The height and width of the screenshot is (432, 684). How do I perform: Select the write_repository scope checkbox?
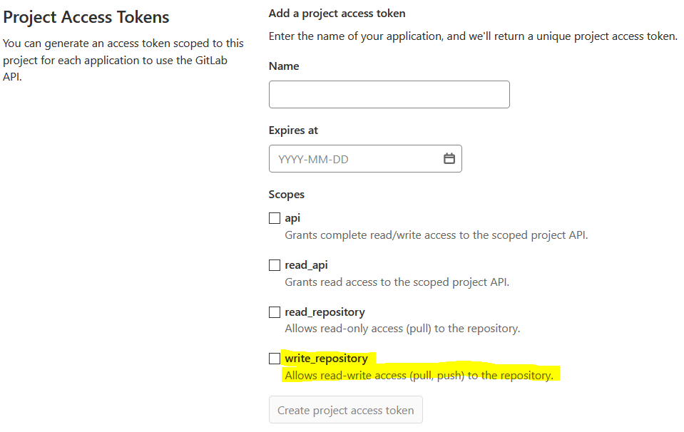point(275,359)
